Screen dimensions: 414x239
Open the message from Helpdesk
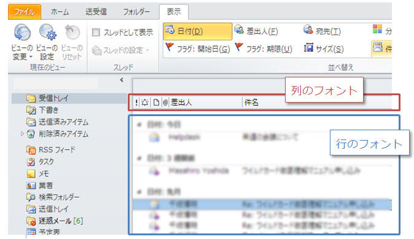(262, 137)
